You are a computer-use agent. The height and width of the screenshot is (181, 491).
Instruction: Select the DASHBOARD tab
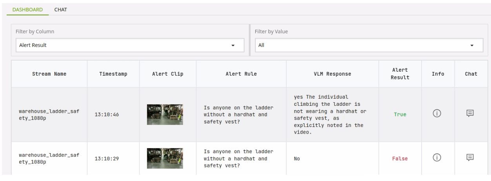pos(28,10)
